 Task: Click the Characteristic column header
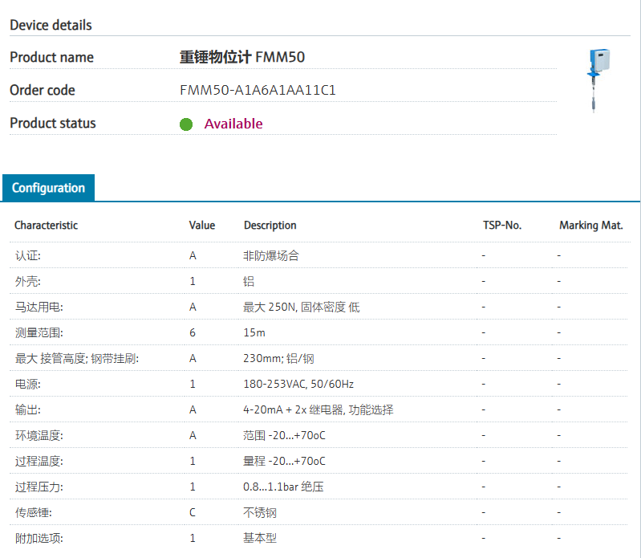pyautogui.click(x=46, y=226)
